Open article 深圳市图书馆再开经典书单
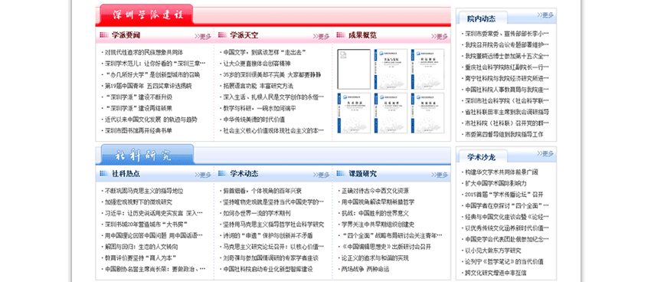The width and height of the screenshot is (651, 282). coord(139,131)
